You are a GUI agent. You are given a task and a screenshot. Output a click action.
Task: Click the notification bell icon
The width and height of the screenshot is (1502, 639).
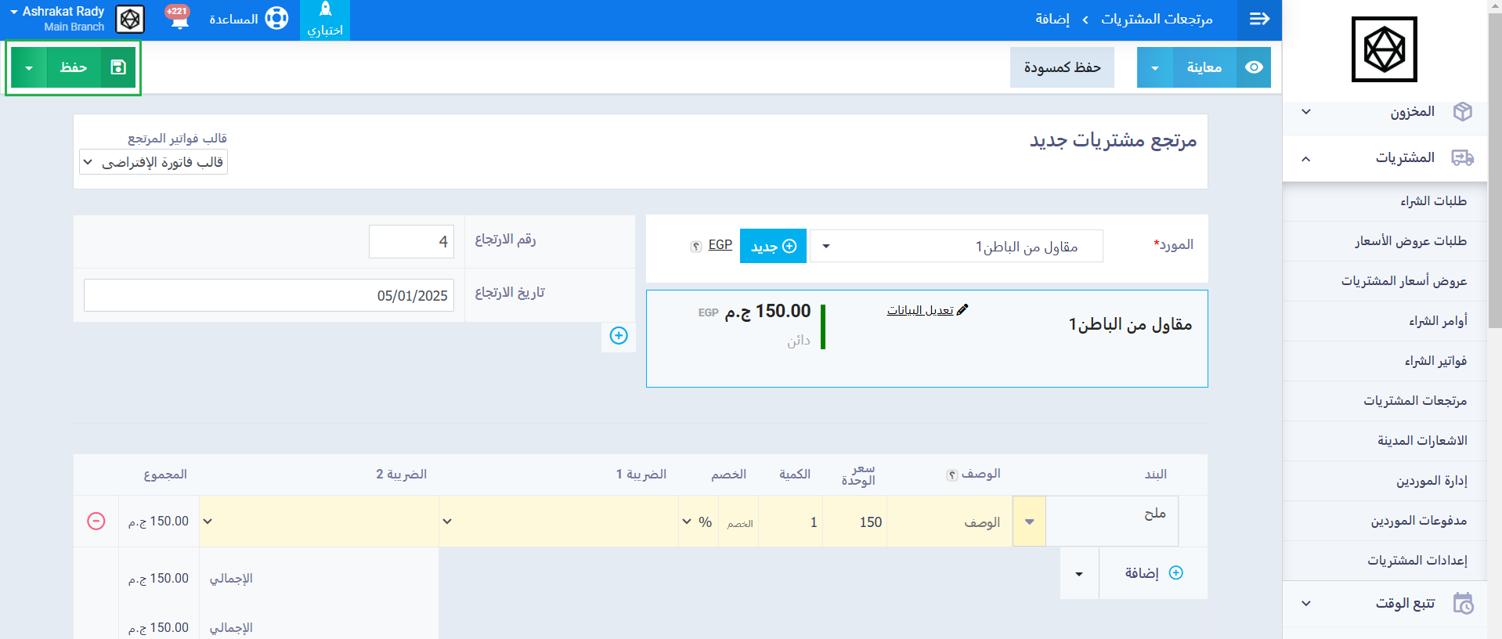[x=179, y=19]
